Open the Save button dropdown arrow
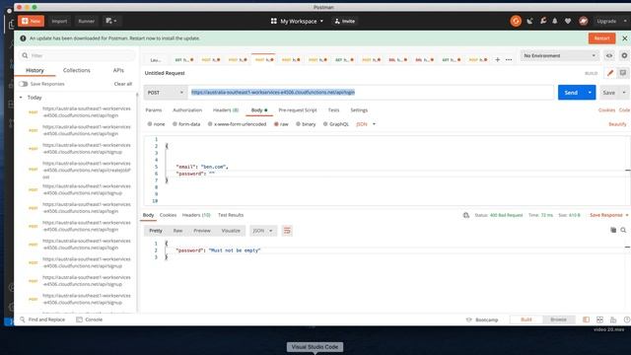Image resolution: width=631 pixels, height=355 pixels. tap(624, 93)
